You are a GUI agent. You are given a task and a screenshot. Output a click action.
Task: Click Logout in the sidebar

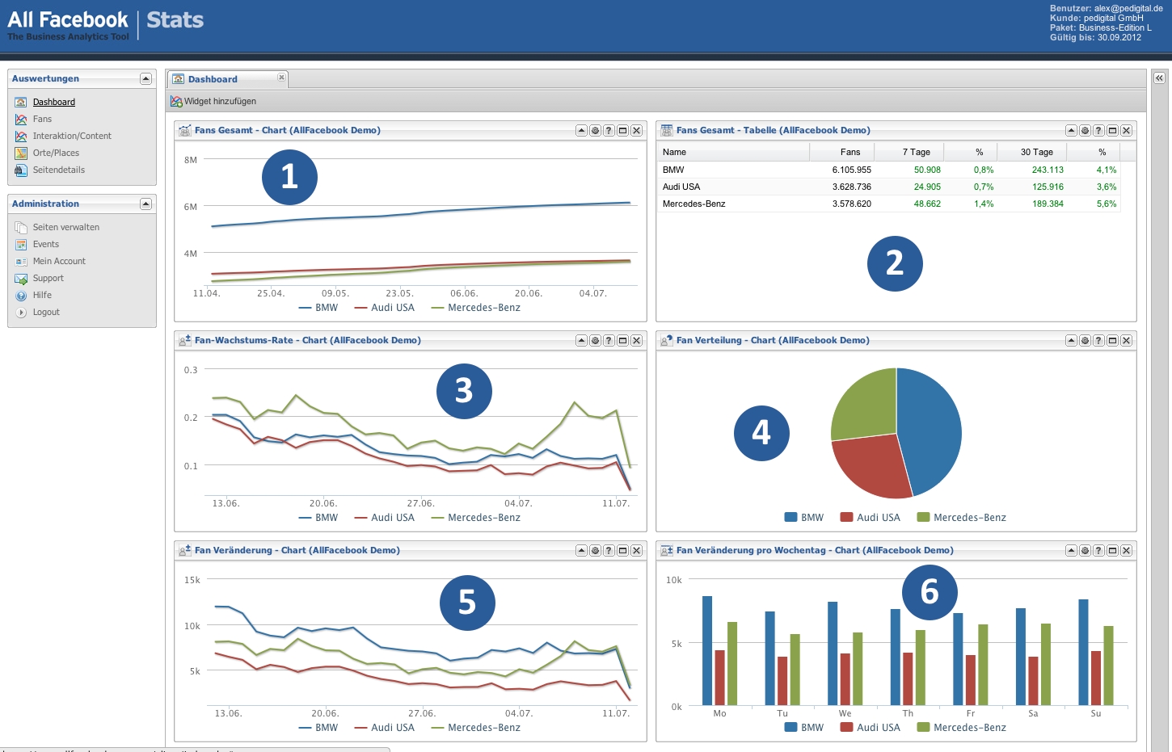(x=46, y=312)
